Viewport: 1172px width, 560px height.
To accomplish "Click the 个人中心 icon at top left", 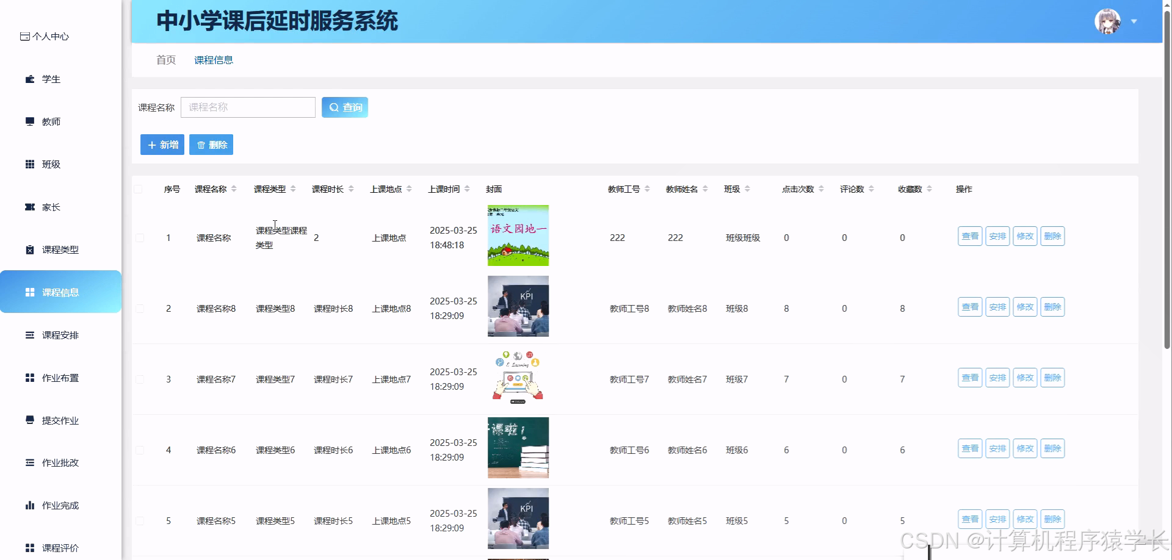I will click(24, 36).
